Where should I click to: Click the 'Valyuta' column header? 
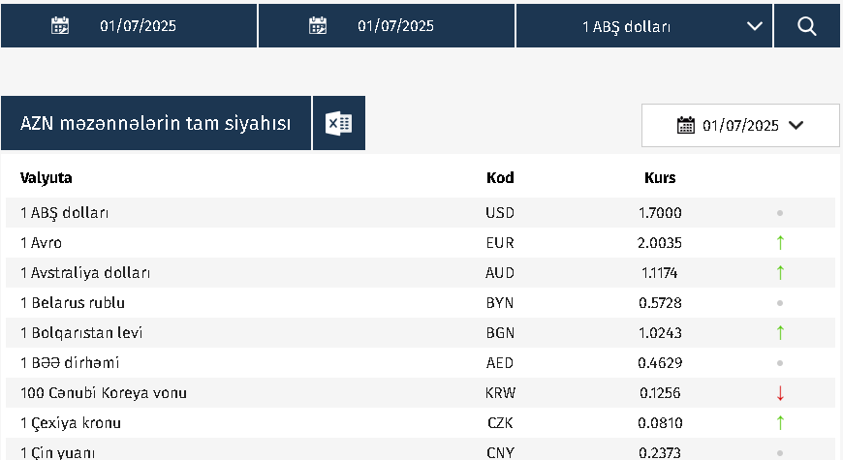coord(47,178)
